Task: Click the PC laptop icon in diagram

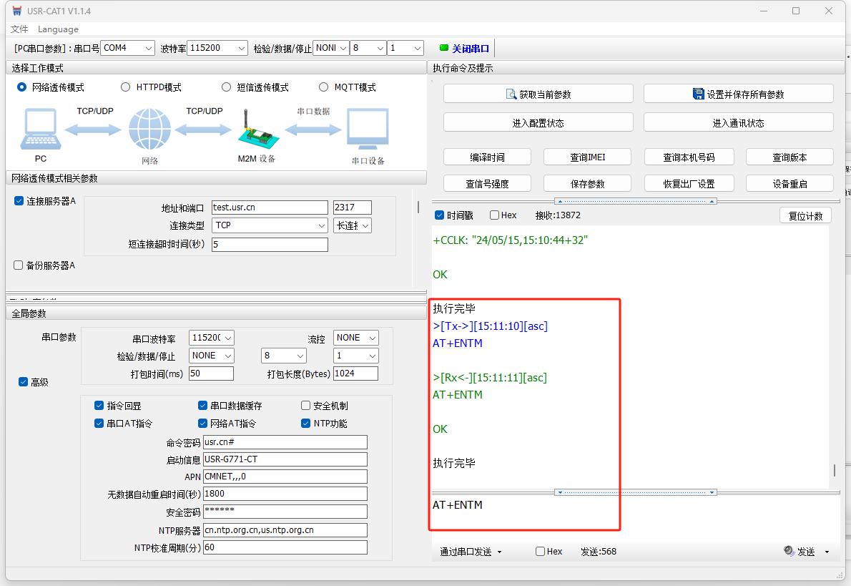Action: [x=40, y=130]
